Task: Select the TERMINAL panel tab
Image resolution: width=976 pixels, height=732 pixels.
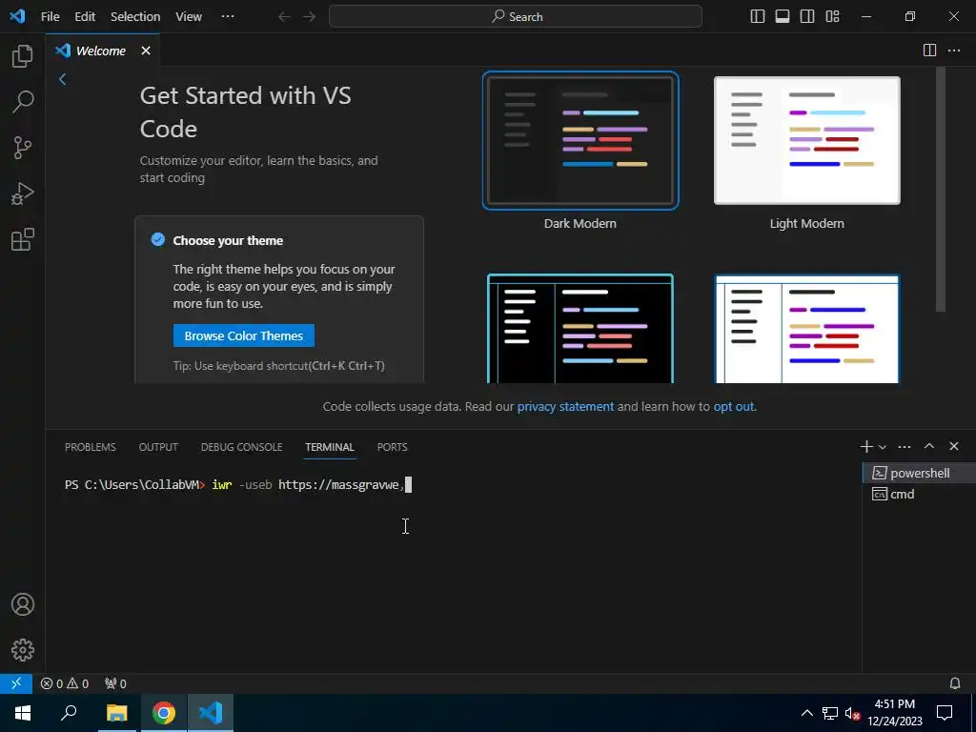Action: [329, 447]
